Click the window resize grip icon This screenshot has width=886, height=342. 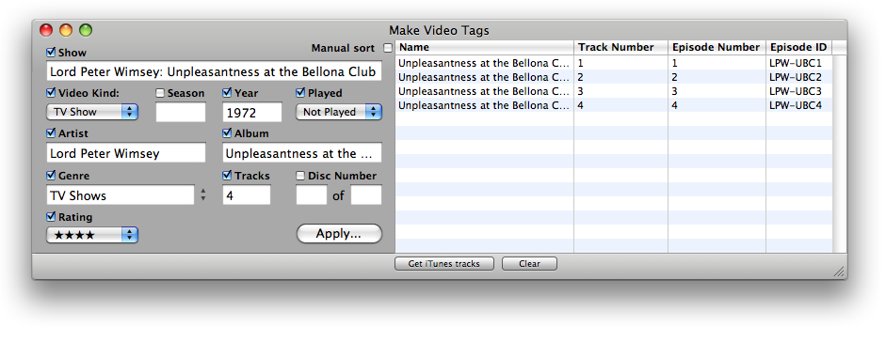[839, 272]
